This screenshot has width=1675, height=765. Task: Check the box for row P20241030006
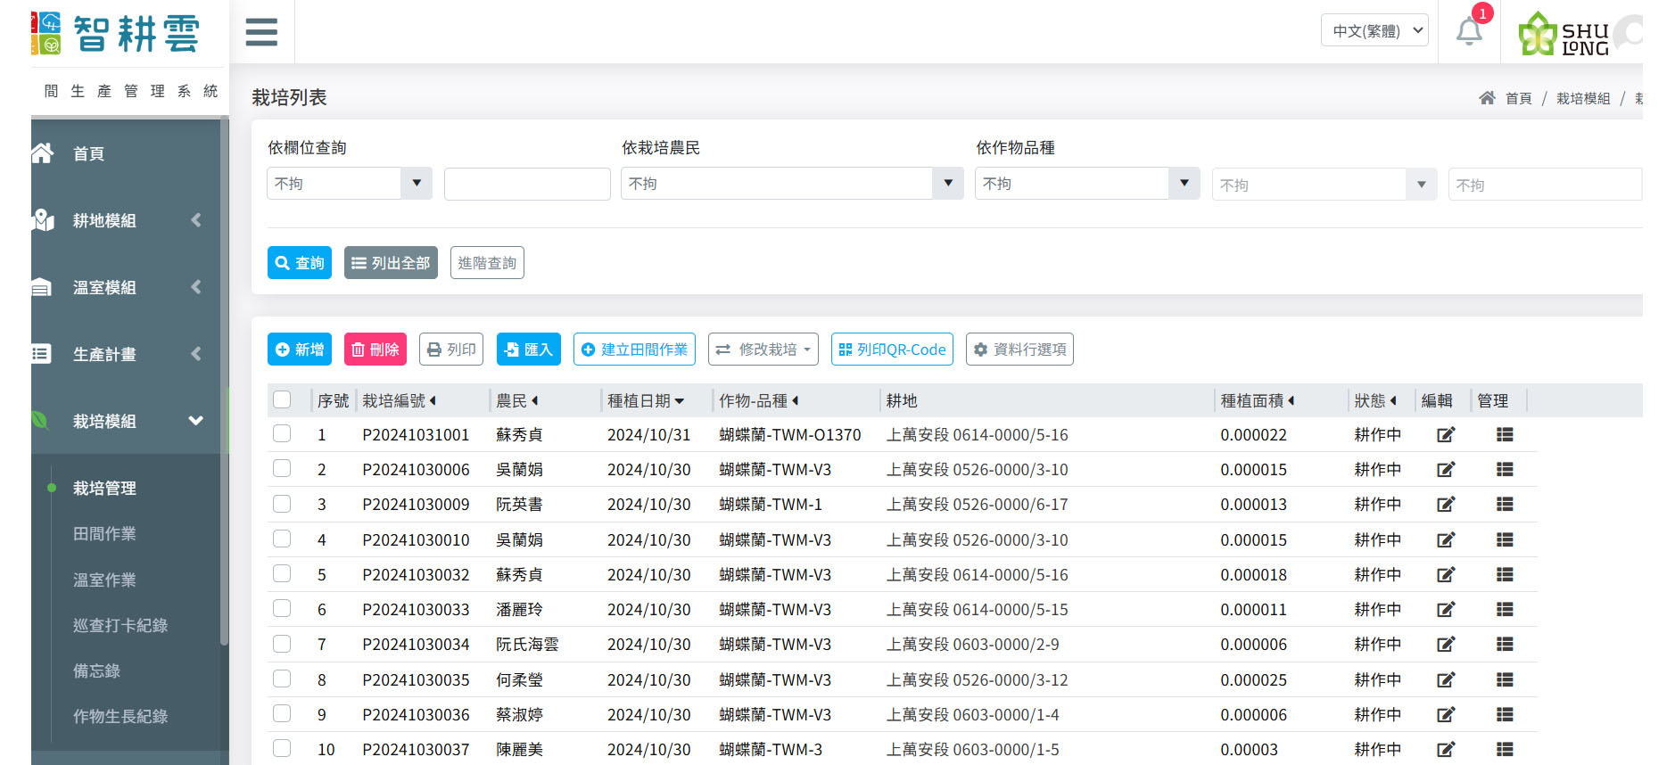[282, 469]
